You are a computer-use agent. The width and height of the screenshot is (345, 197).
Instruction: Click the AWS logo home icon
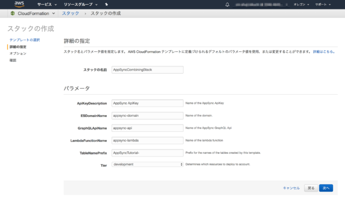(19, 4)
